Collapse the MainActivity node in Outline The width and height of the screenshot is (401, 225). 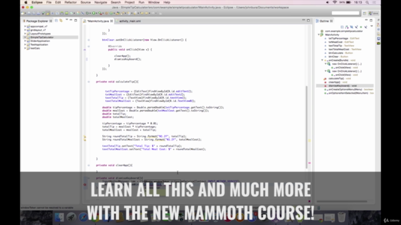[319, 35]
